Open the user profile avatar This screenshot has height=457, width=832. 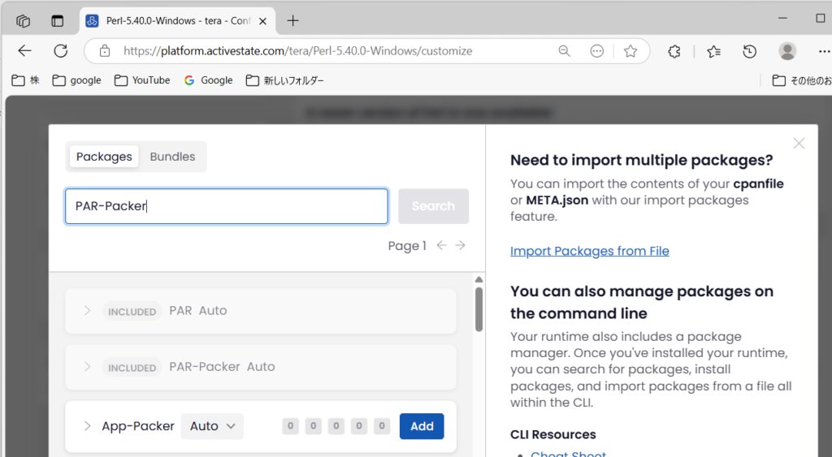coord(786,51)
